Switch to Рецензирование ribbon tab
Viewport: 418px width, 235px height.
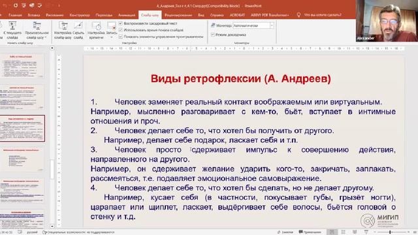tap(178, 15)
